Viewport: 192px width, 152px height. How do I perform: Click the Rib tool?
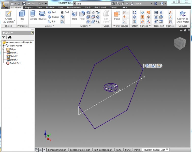click(x=52, y=22)
